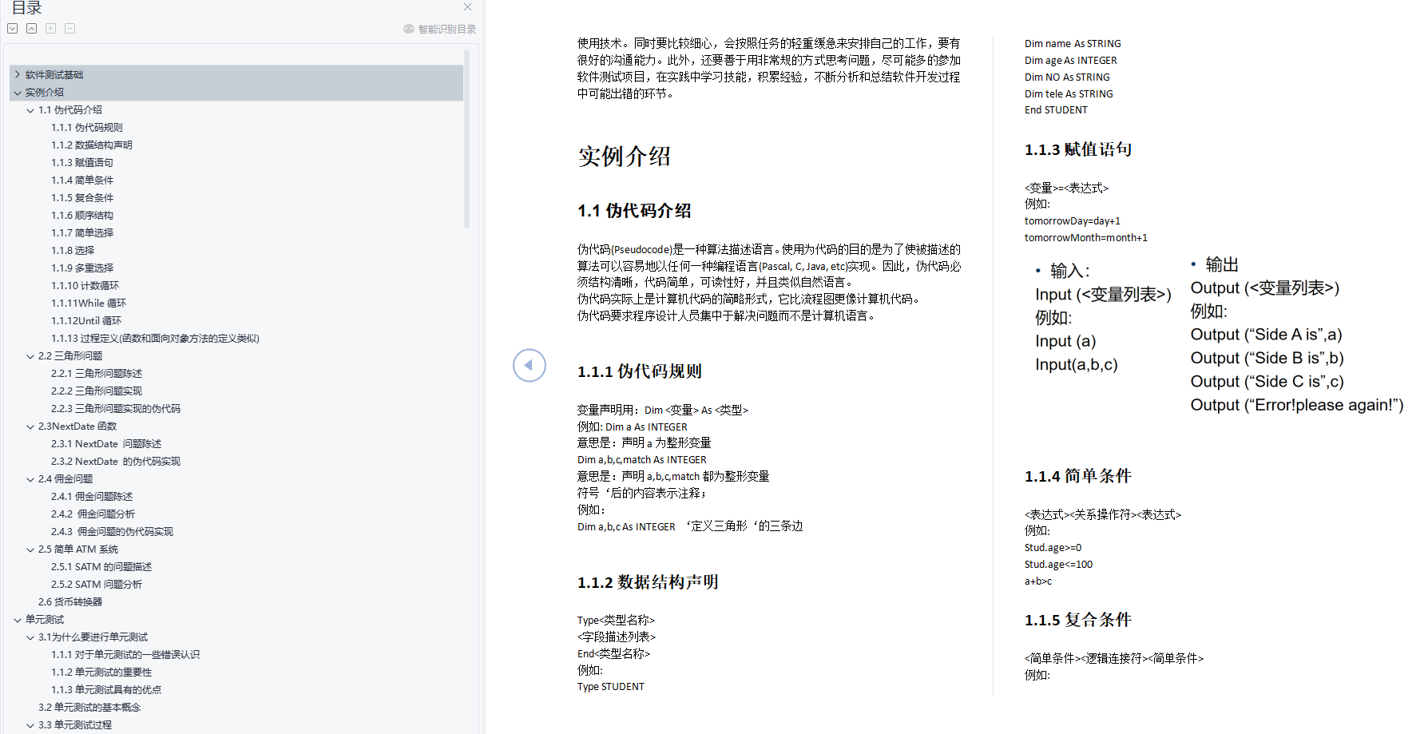
Task: Click the expand-all down-chevron icon in TOC toolbar
Action: [12, 28]
